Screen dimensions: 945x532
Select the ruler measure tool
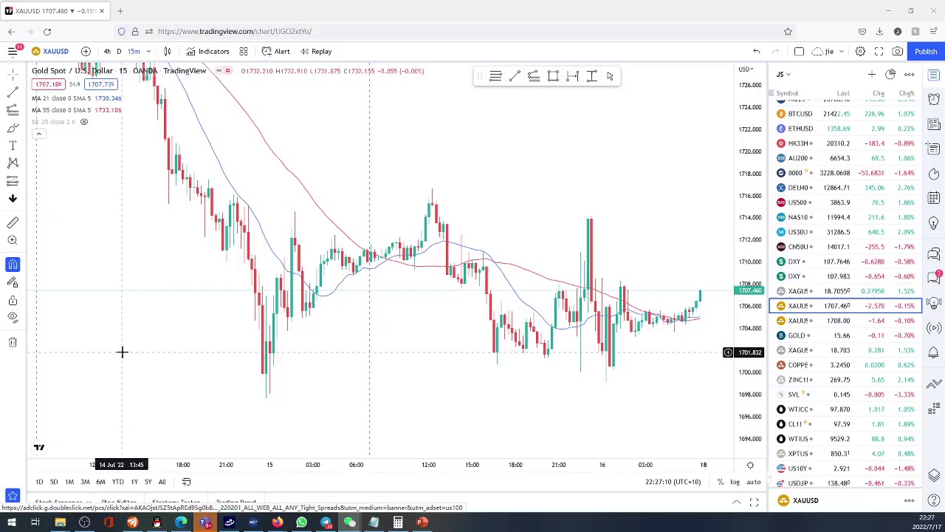(13, 222)
